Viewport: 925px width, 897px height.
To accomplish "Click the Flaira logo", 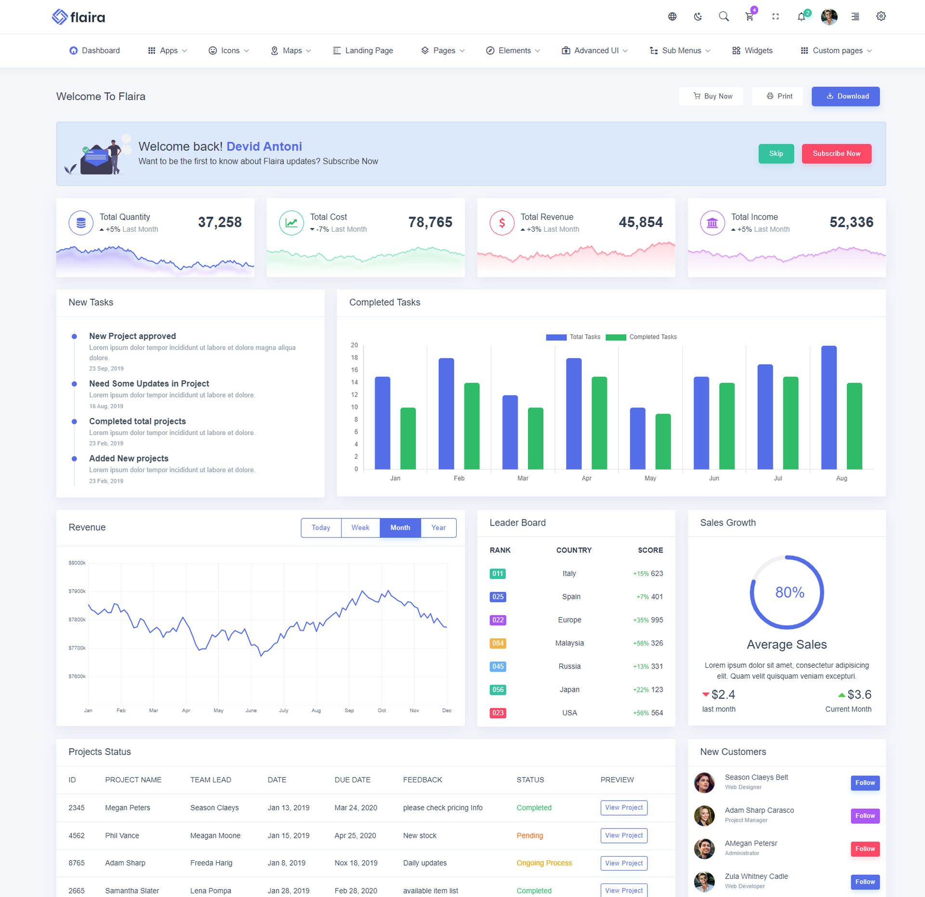I will [x=79, y=17].
